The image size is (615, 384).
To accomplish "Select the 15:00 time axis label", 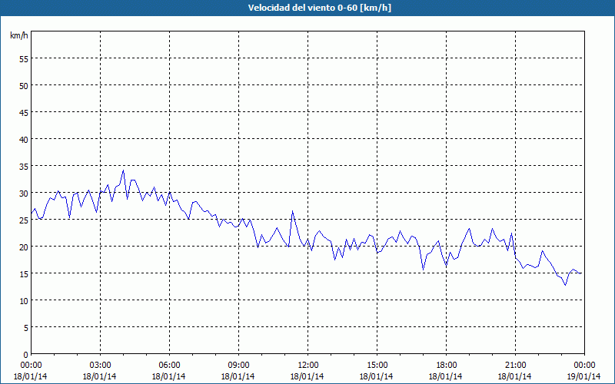I will point(377,366).
